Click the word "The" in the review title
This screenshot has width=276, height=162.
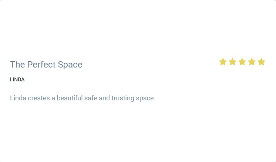click(17, 65)
